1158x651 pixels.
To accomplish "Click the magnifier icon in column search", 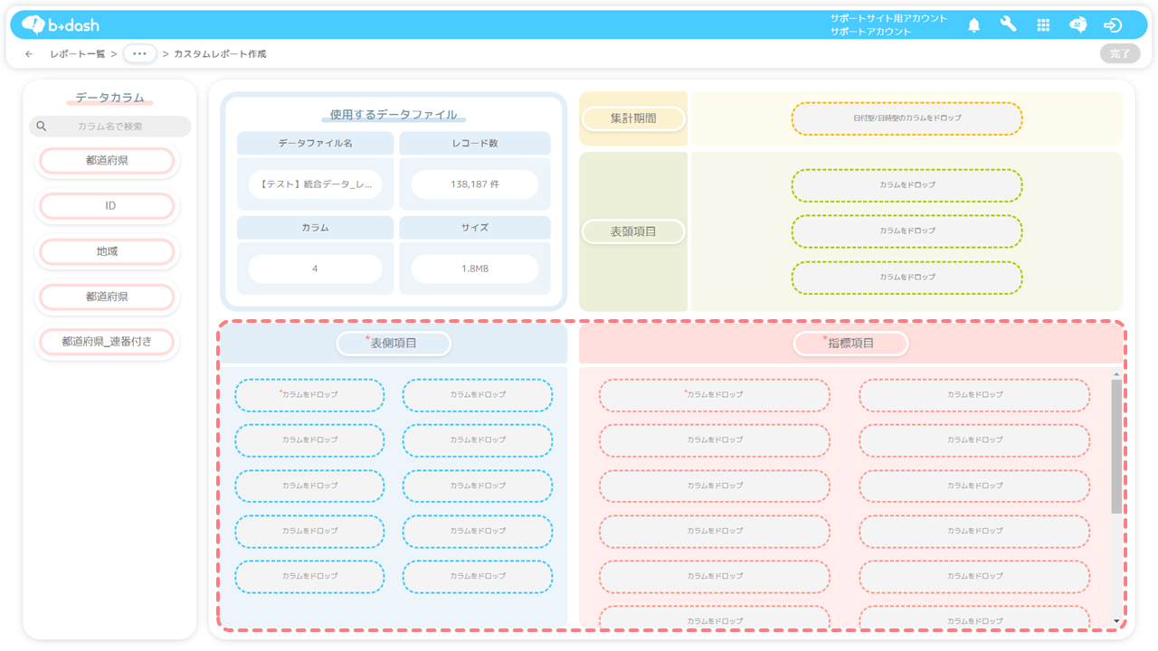I will (x=42, y=127).
